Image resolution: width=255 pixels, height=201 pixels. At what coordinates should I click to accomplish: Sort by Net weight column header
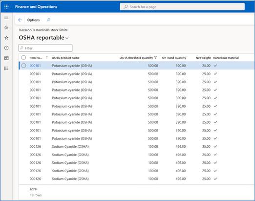[x=203, y=58]
